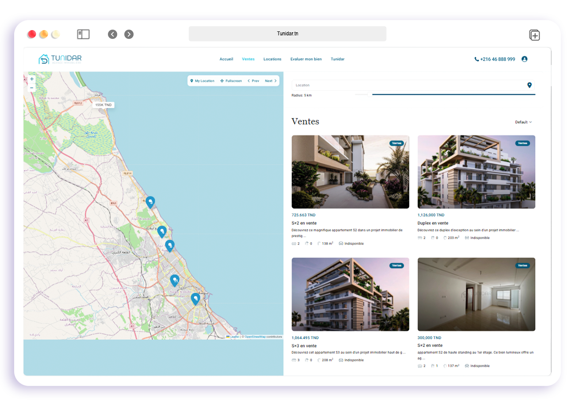The height and width of the screenshot is (406, 575).
Task: Zoom in on the map
Action: click(32, 79)
